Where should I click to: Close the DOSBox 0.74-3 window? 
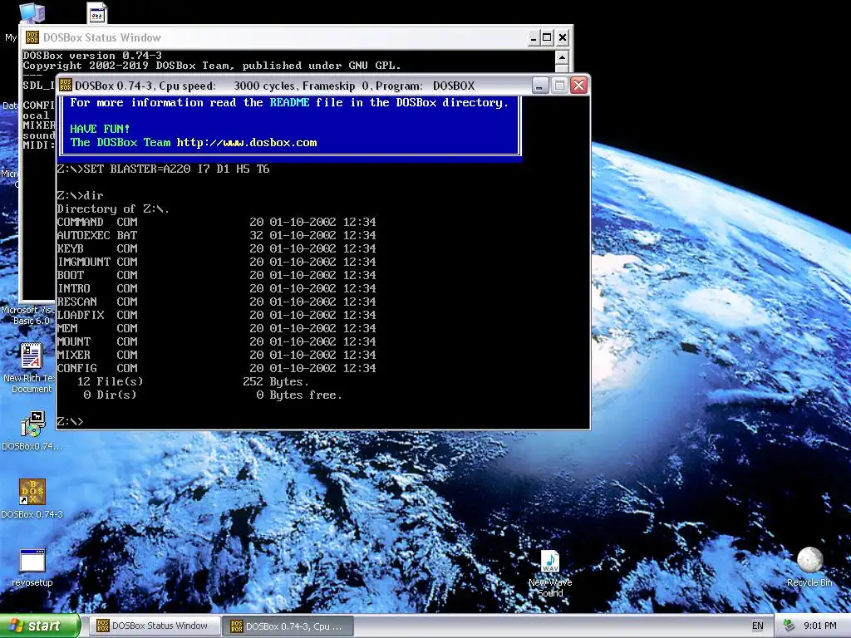point(579,86)
